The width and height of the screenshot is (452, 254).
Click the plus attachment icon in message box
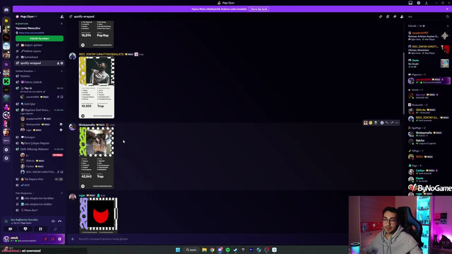(72, 239)
